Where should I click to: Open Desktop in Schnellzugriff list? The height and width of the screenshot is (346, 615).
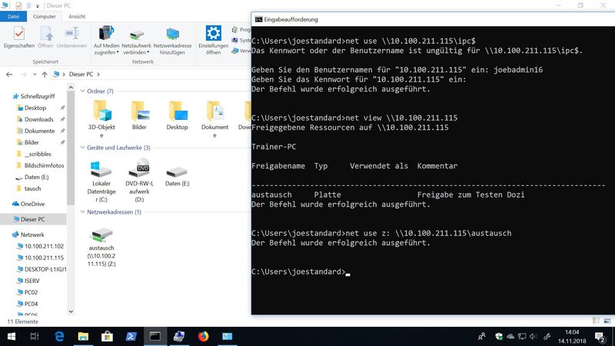tap(35, 108)
